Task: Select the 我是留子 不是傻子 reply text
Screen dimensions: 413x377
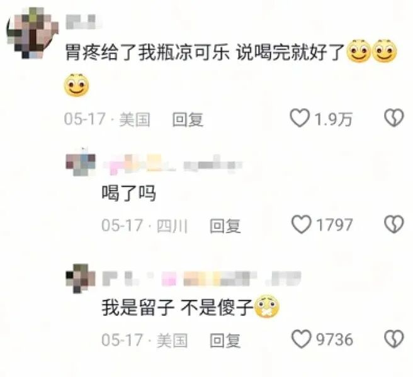Action: (190, 307)
